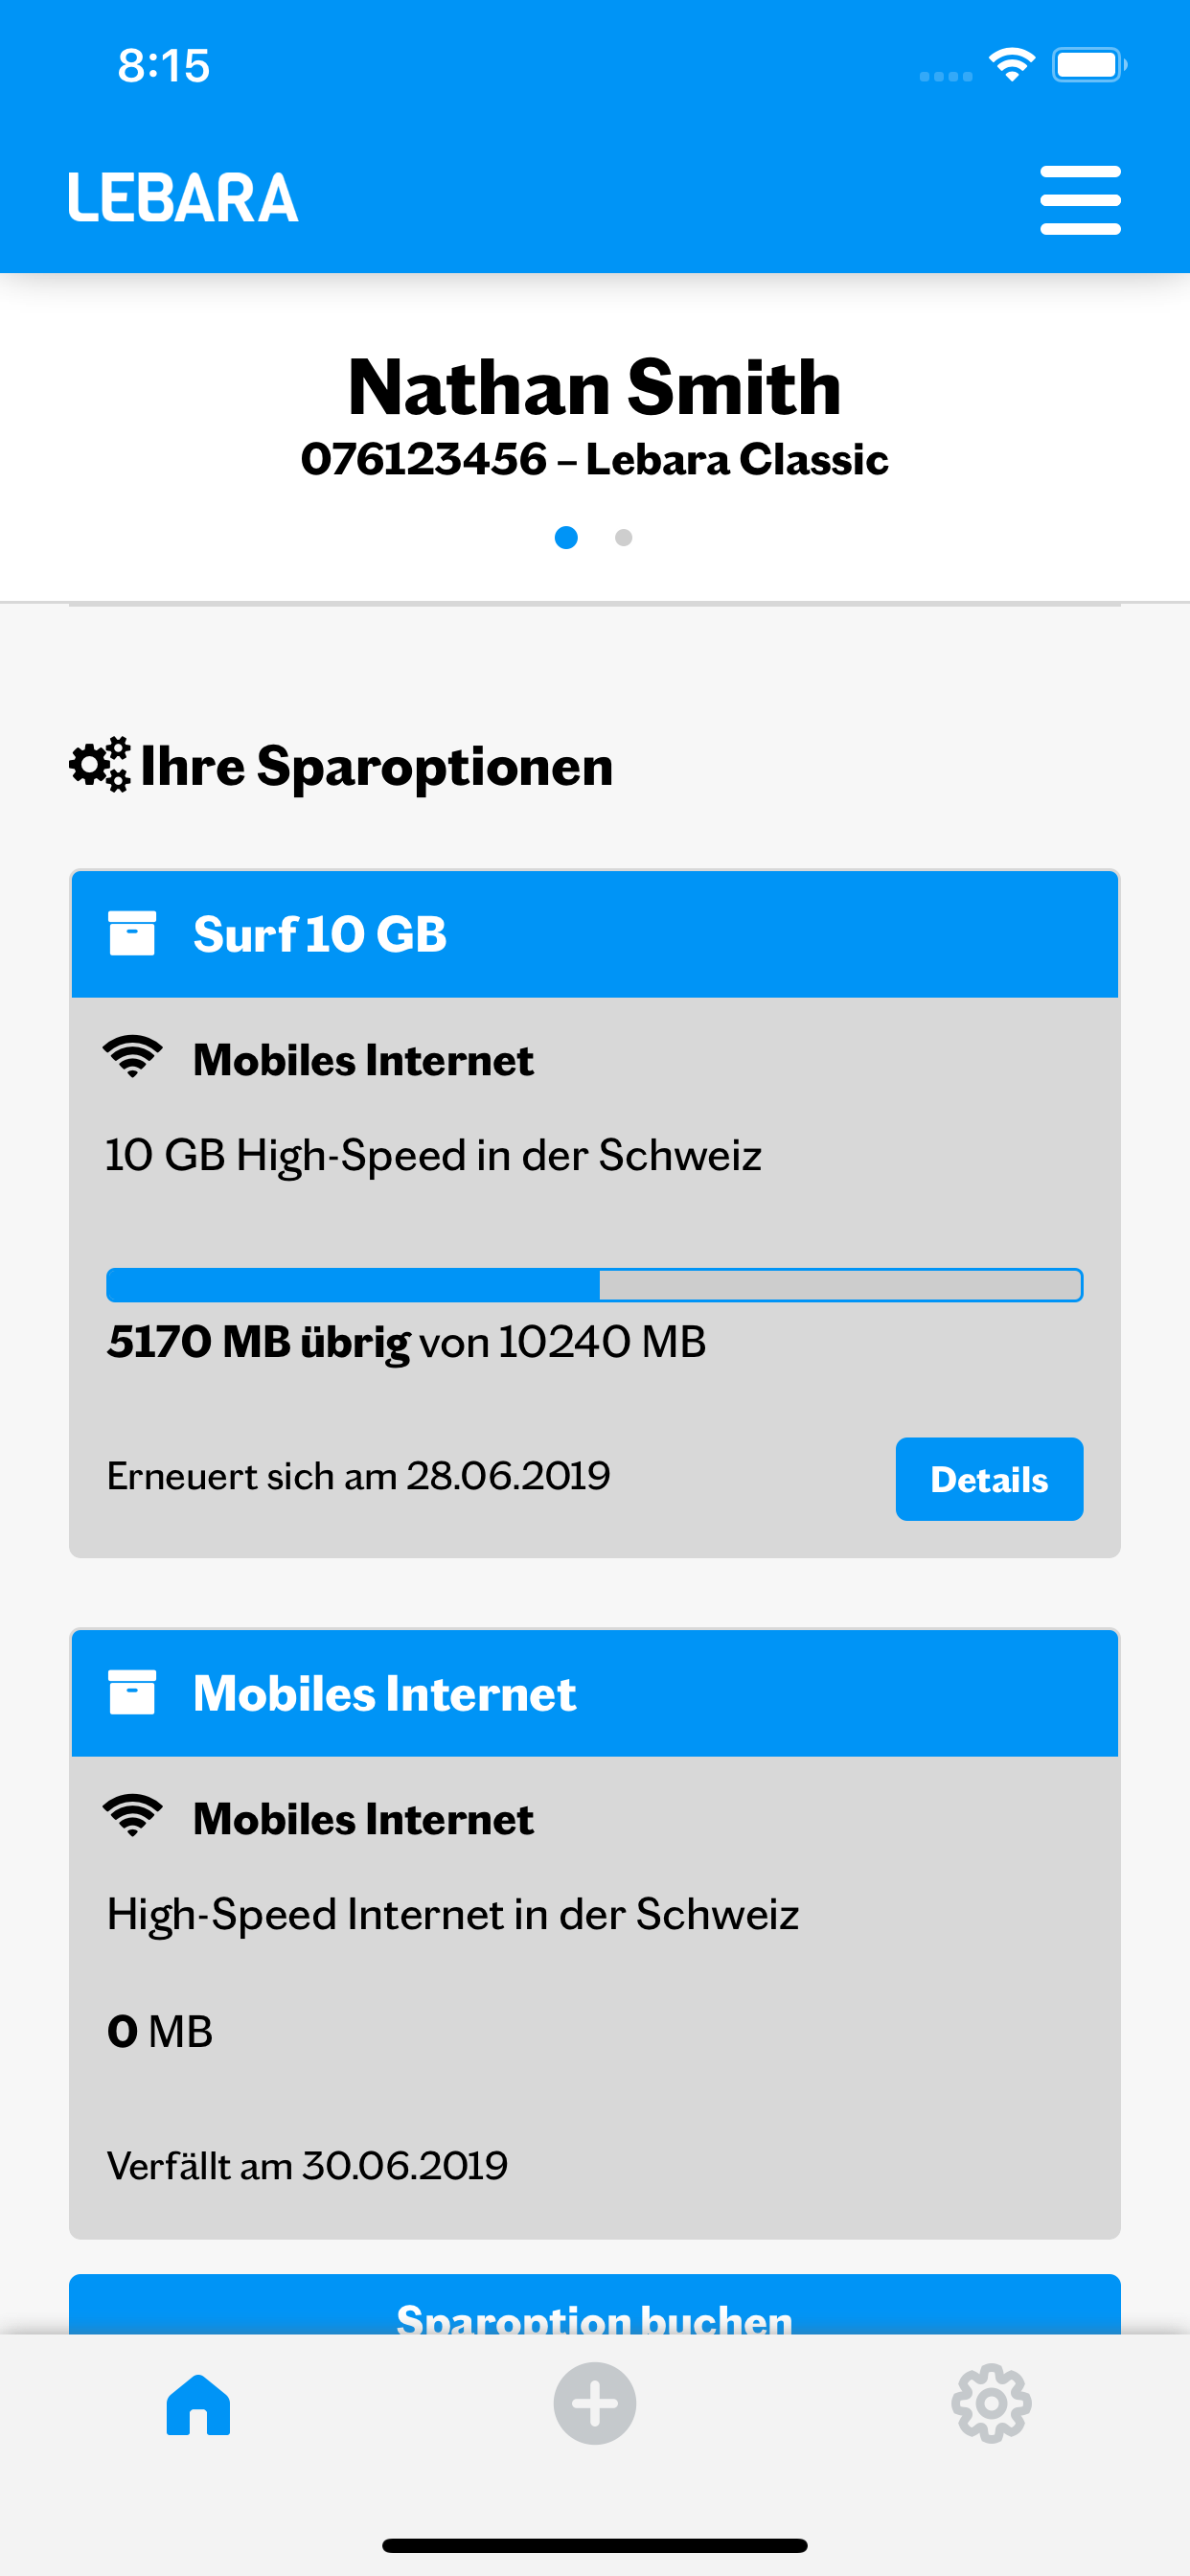
Task: Open Details for Surf 10 GB
Action: click(989, 1479)
